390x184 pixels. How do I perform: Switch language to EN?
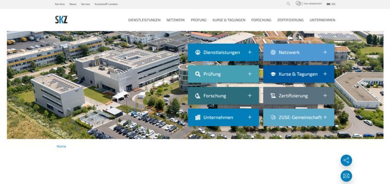(334, 4)
